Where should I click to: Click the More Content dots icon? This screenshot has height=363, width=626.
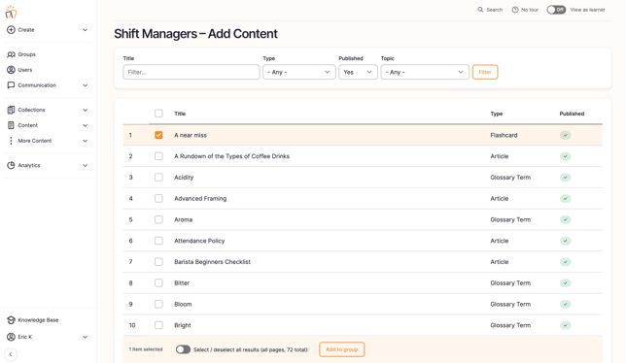[x=11, y=141]
